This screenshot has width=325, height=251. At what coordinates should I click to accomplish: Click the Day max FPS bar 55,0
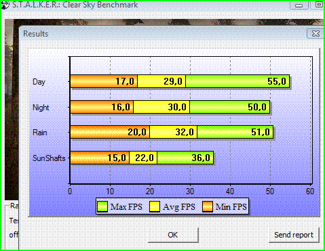coord(237,81)
